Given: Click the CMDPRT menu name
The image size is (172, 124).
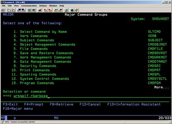Looking at the screenshot, I should click(x=154, y=70).
